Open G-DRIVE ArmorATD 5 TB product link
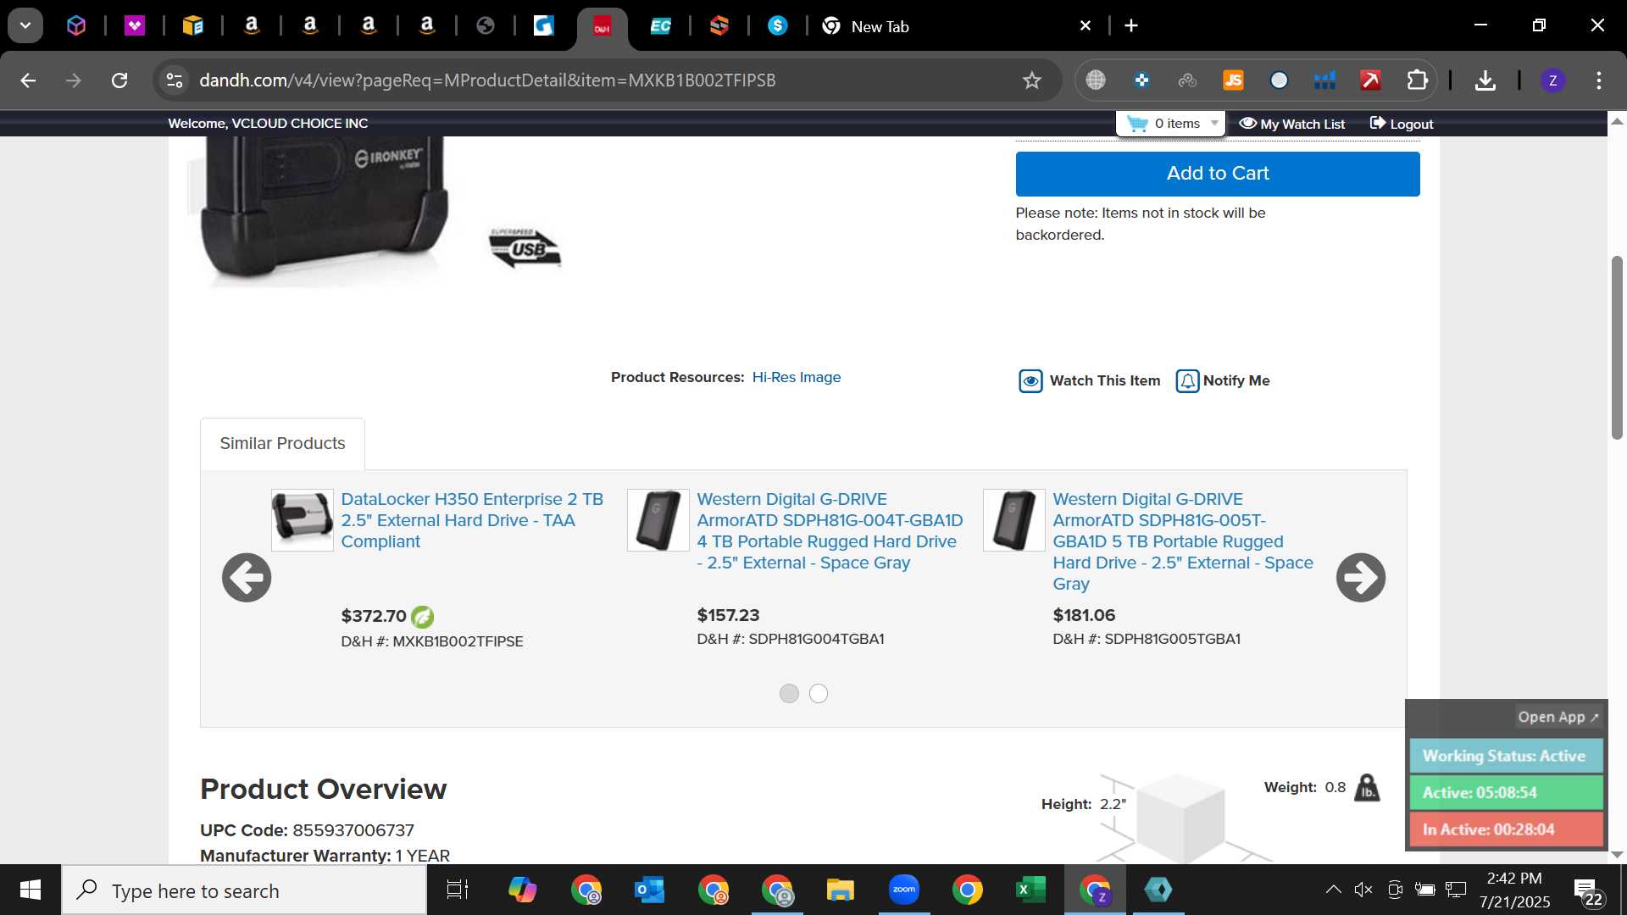Screen dimensions: 1627x915 [1183, 541]
